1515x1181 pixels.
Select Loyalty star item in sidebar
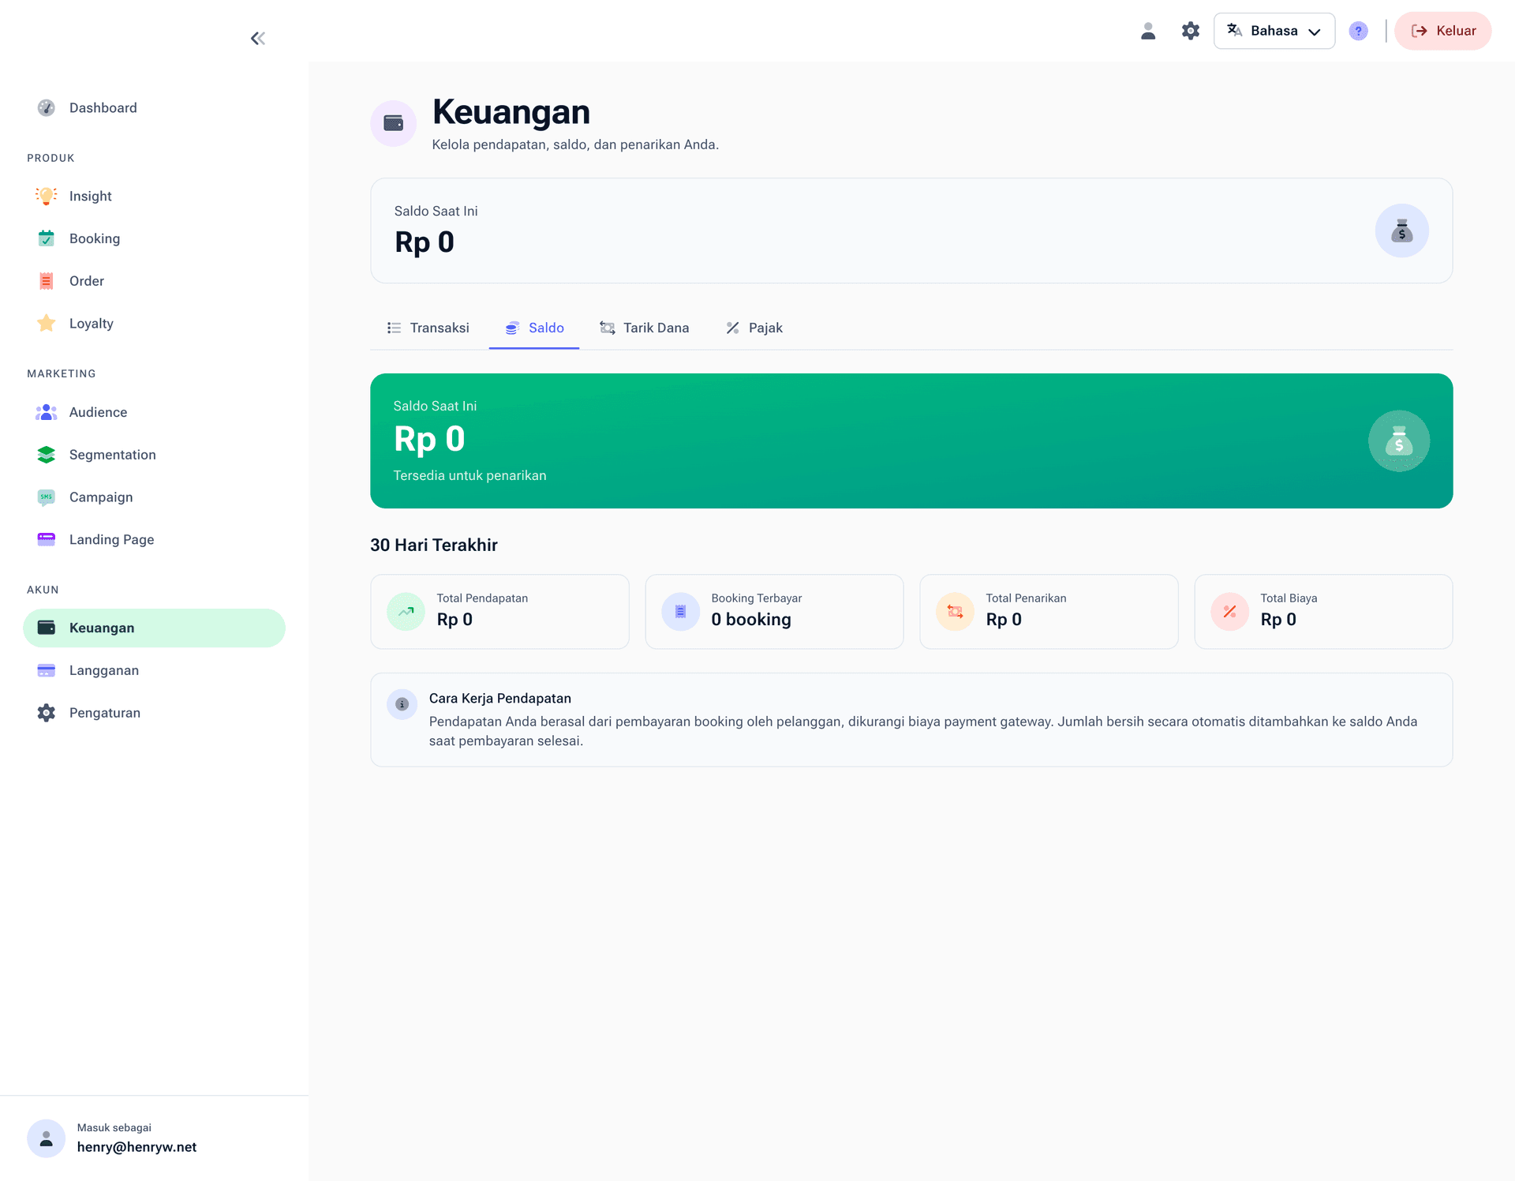point(91,324)
